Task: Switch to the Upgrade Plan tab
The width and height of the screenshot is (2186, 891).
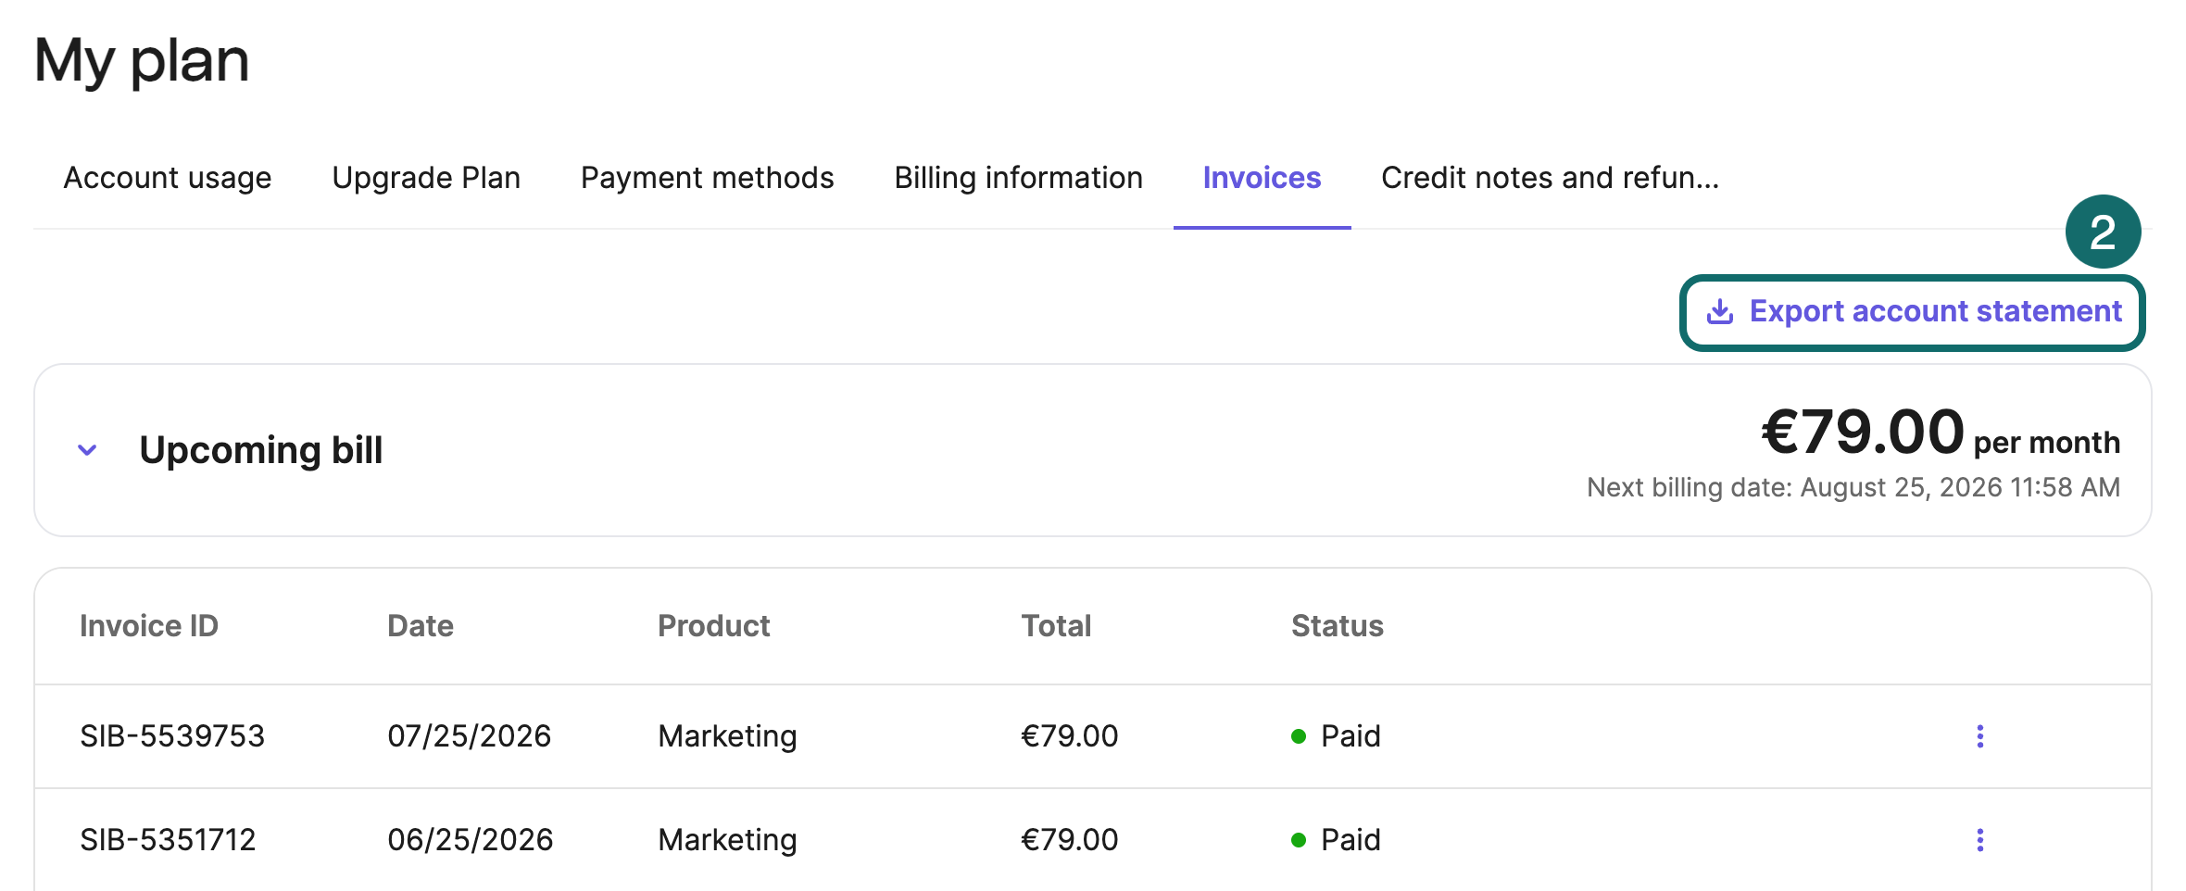Action: [x=426, y=178]
